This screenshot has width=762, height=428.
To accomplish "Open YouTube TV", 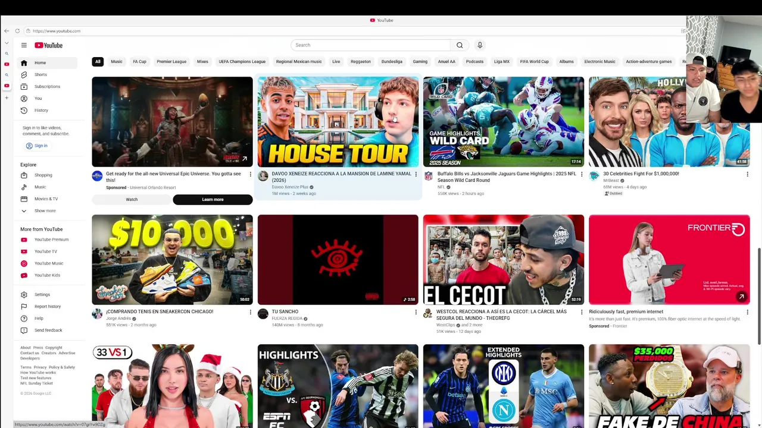I will pyautogui.click(x=47, y=251).
